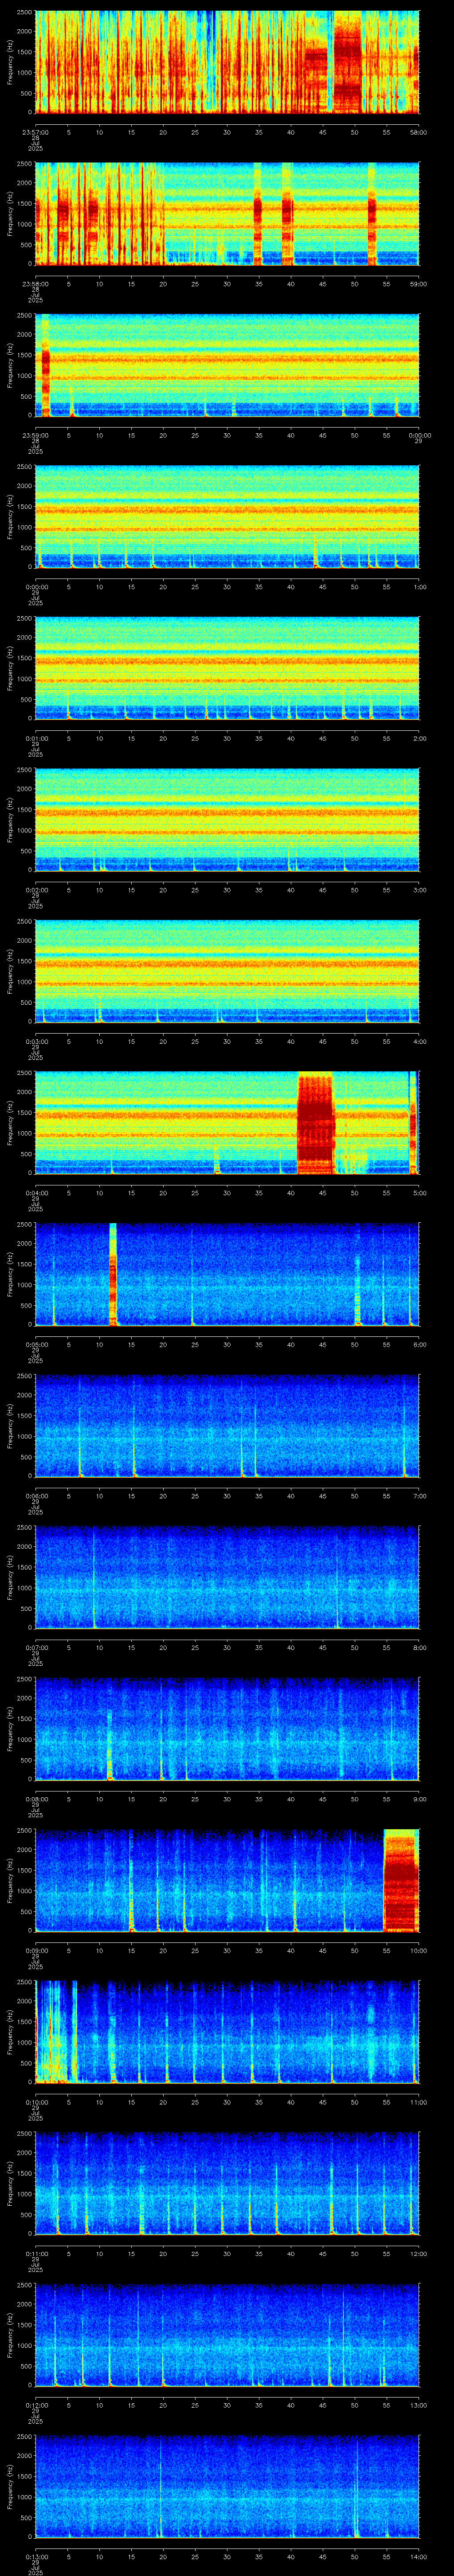Select the spectrogram panel starting at 23:59:00
Image resolution: width=454 pixels, height=2576 pixels.
[x=227, y=365]
